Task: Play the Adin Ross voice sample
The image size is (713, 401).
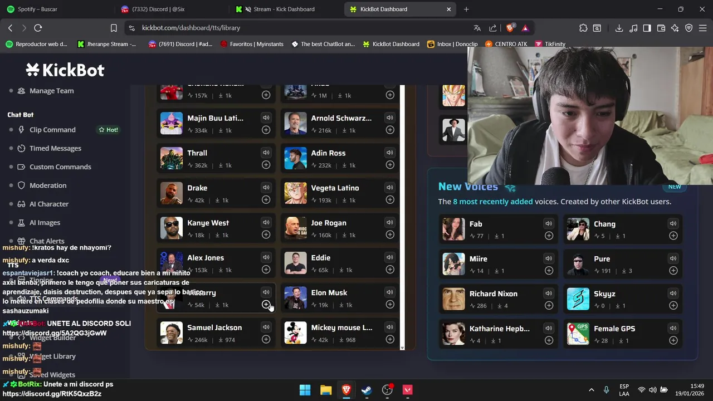Action: tap(390, 153)
